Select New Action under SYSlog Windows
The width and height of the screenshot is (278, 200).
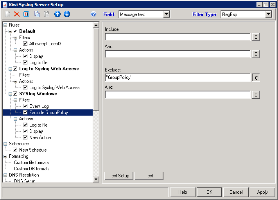40,137
